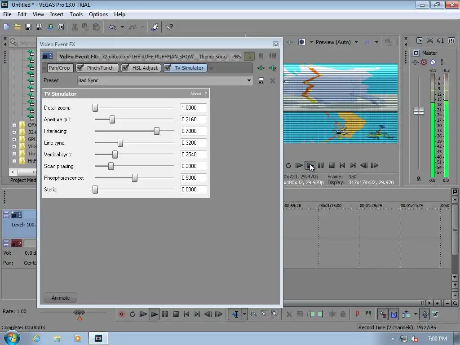
Task: Click the Record button in the transport bar
Action: (121, 314)
